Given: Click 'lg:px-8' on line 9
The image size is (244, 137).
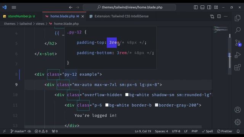Looking at the screenshot, I should 148,84.
